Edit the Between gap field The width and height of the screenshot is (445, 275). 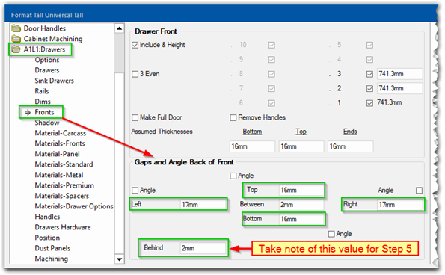pyautogui.click(x=301, y=205)
